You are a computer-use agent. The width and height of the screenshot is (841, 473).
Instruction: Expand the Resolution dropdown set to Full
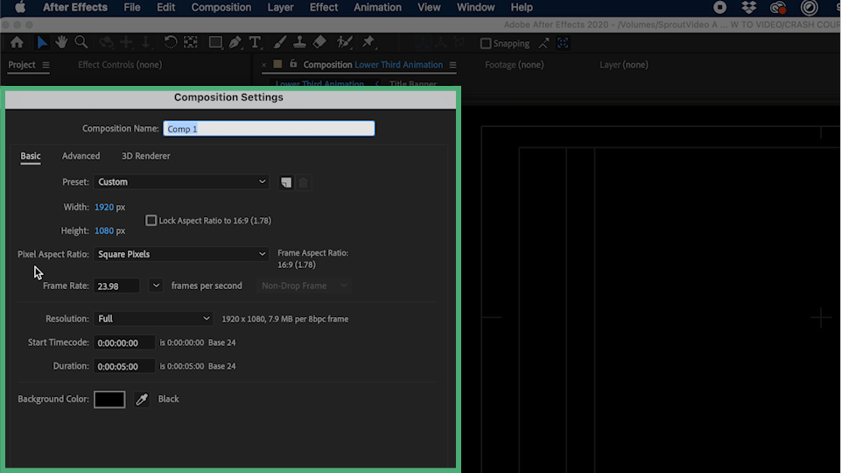153,319
